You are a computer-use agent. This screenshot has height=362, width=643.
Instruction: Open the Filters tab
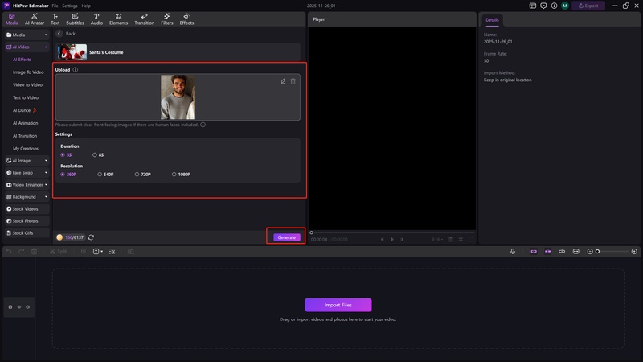tap(167, 19)
